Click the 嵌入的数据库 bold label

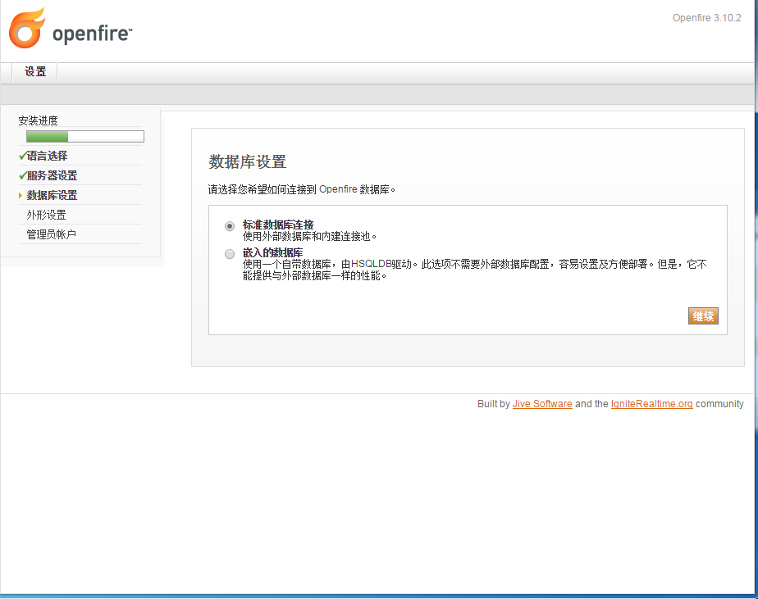pyautogui.click(x=272, y=252)
